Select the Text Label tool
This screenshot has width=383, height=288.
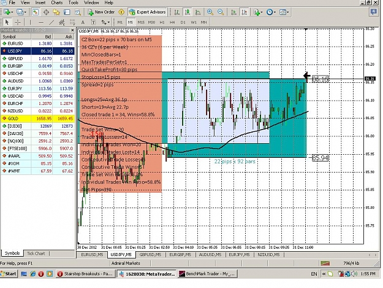[93, 22]
